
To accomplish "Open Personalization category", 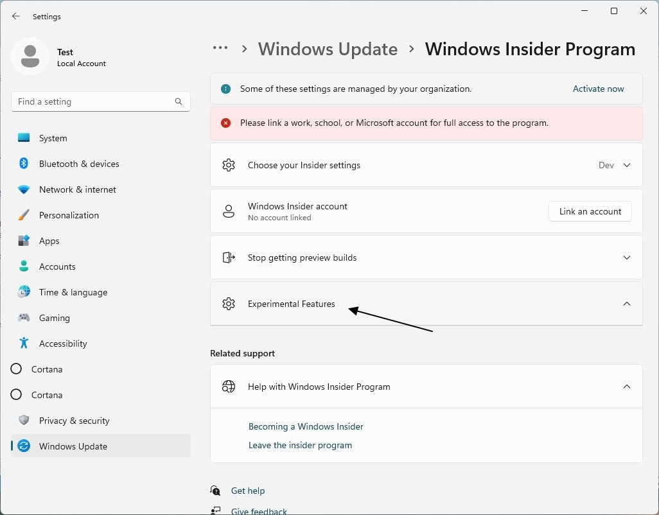I will (101, 215).
